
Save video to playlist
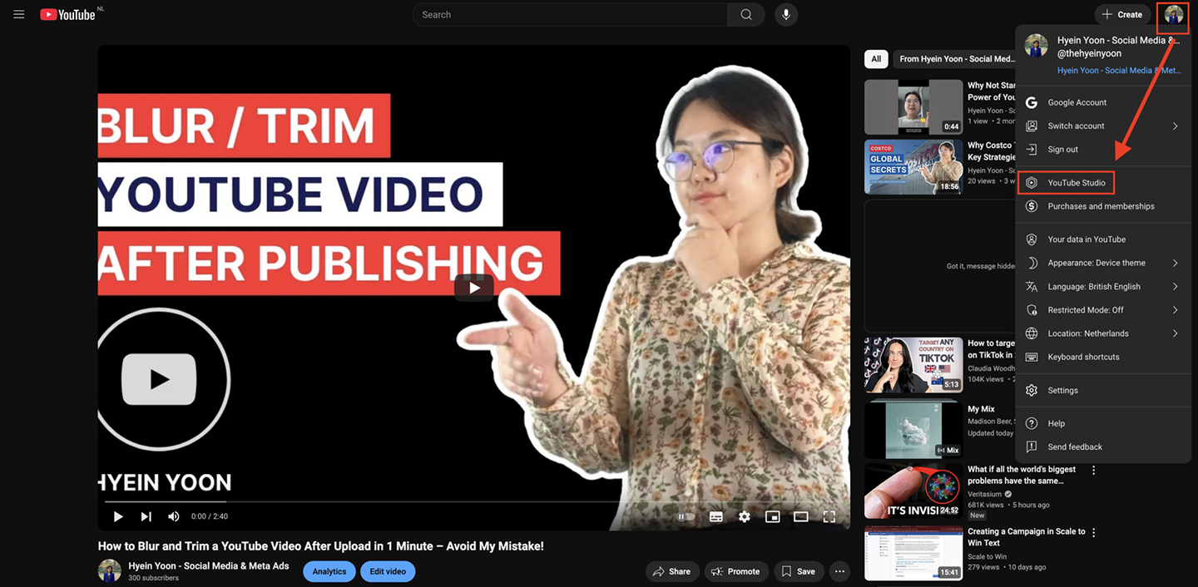coord(798,571)
